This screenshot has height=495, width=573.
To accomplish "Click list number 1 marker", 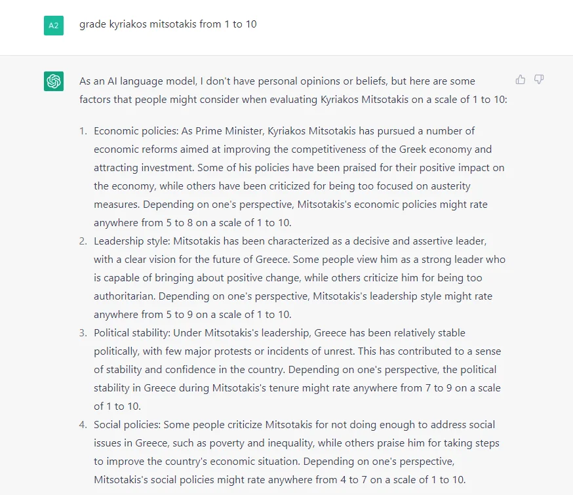I will click(x=83, y=131).
